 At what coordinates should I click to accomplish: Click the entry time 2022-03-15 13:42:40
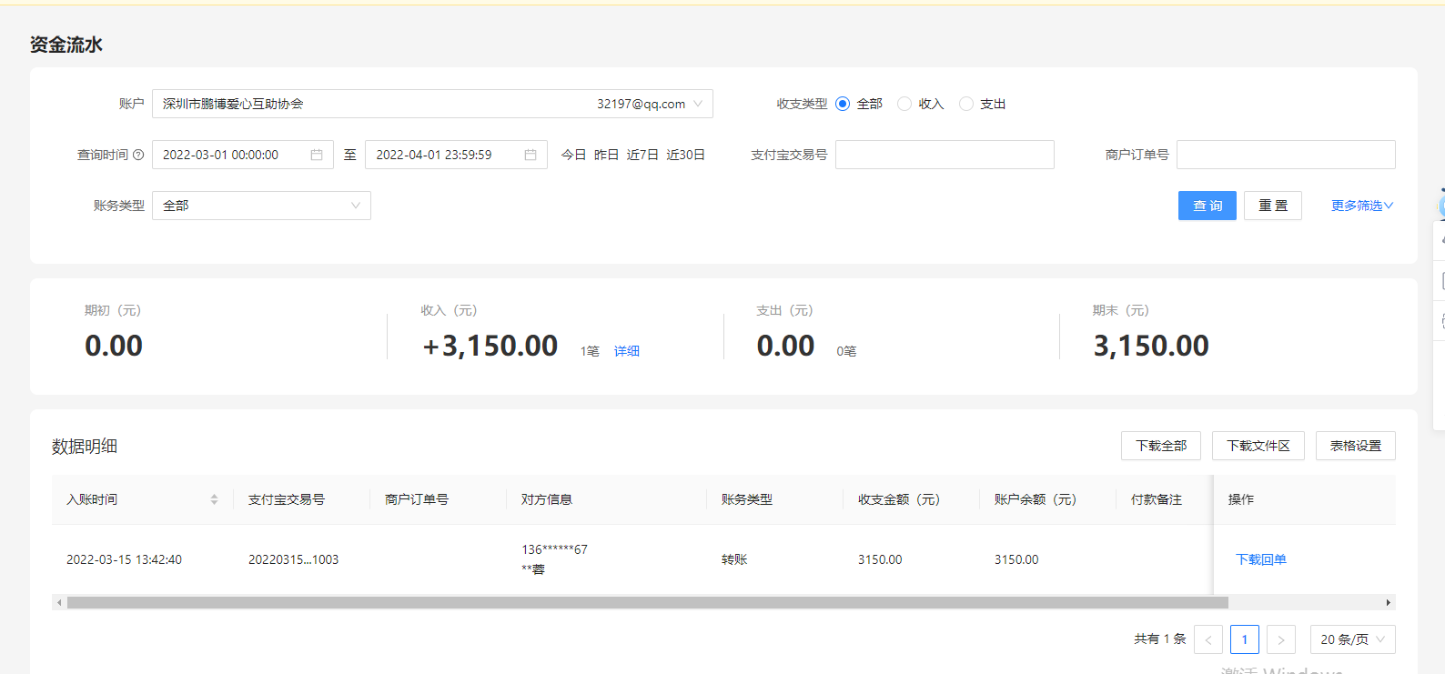tap(124, 559)
